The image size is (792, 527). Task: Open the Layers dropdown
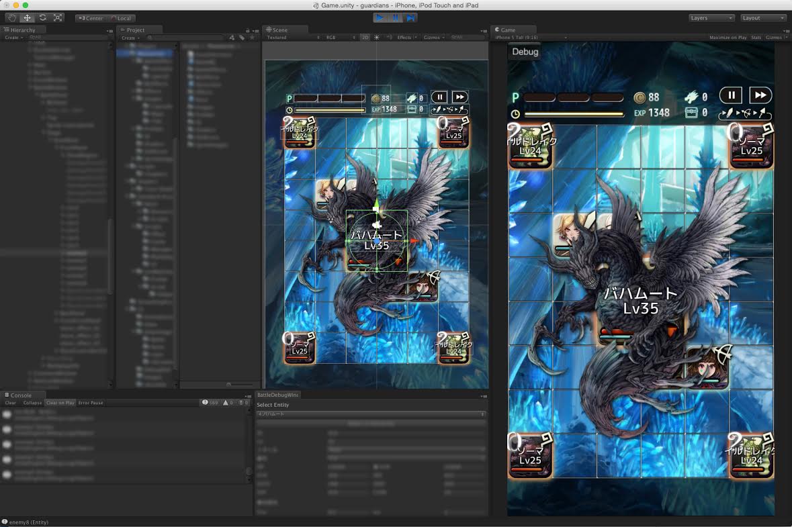point(711,18)
